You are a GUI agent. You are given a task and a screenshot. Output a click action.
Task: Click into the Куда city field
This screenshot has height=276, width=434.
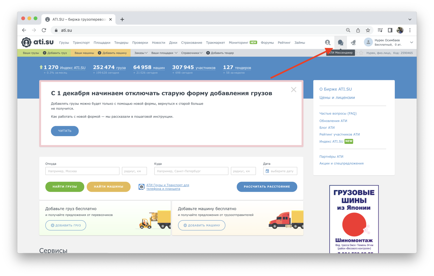[x=191, y=171]
